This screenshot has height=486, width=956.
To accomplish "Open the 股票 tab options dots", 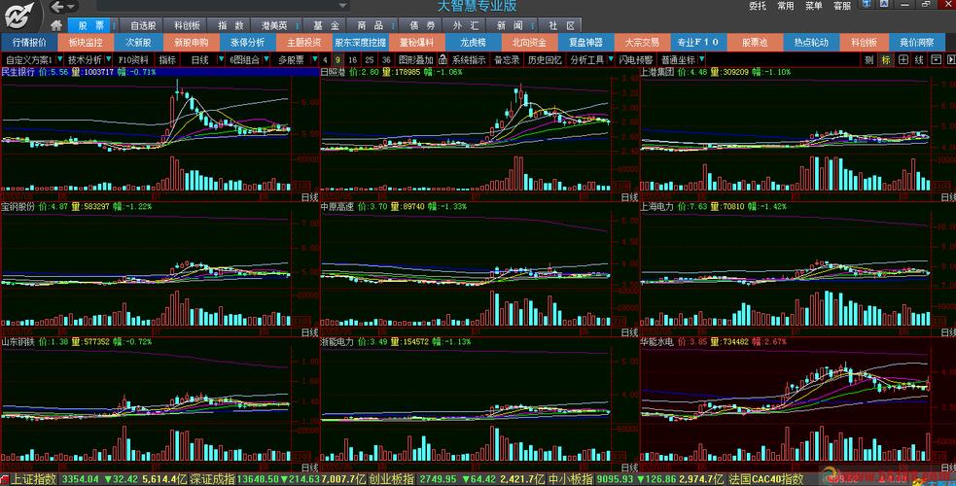I will pos(115,25).
